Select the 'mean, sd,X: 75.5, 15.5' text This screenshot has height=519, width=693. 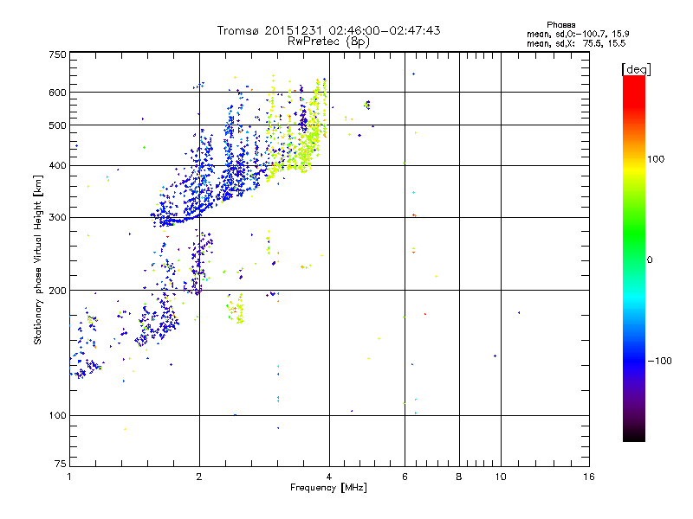pyautogui.click(x=576, y=43)
